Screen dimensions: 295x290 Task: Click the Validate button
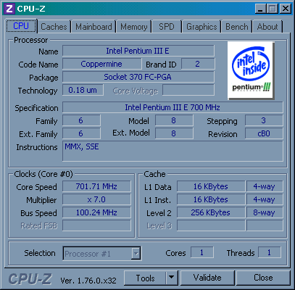pos(207,278)
